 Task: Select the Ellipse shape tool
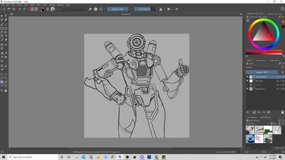(x=6, y=28)
